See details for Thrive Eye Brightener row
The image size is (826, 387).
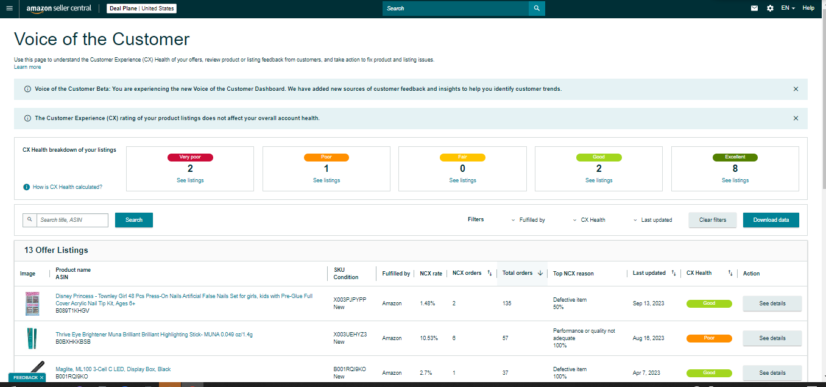pyautogui.click(x=772, y=338)
